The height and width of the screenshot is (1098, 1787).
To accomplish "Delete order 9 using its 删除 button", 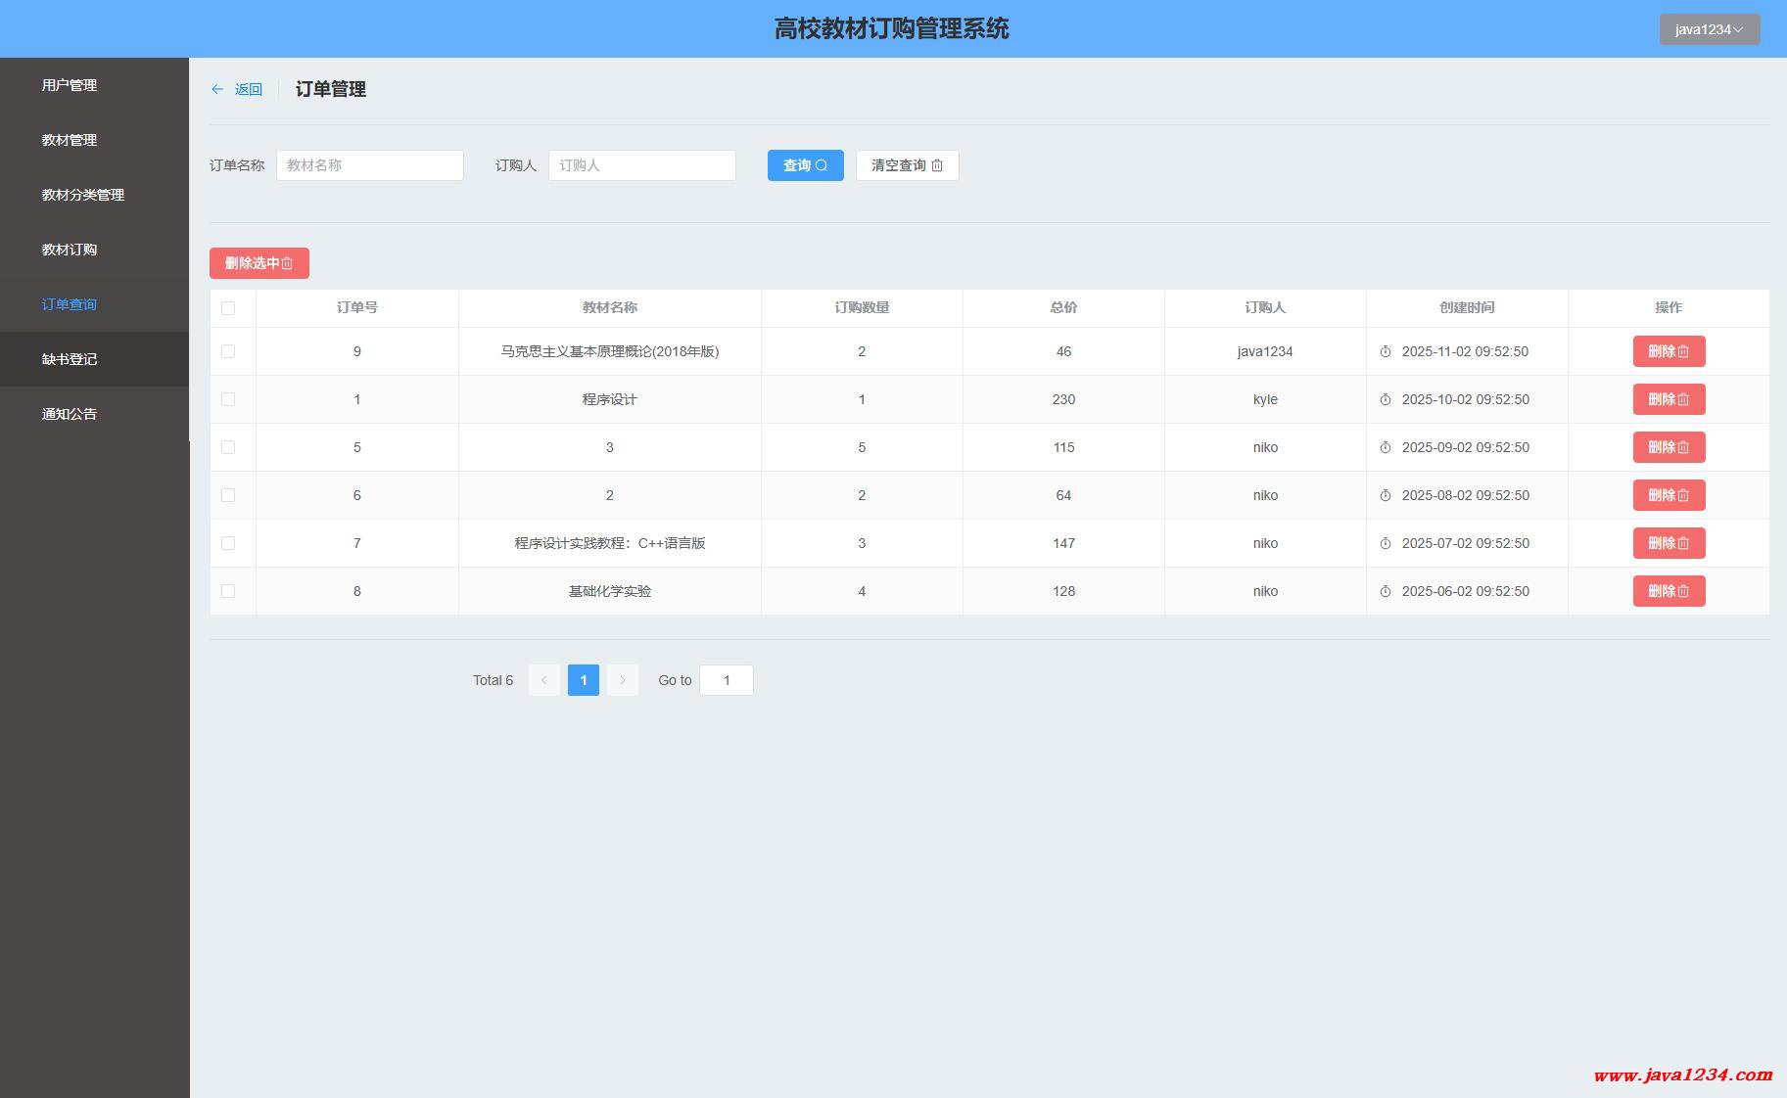I will click(1669, 351).
